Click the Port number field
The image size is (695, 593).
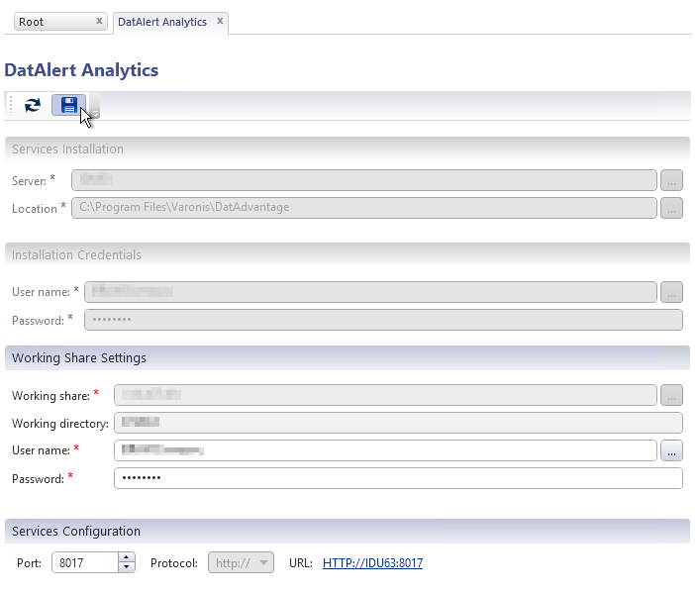click(x=85, y=563)
